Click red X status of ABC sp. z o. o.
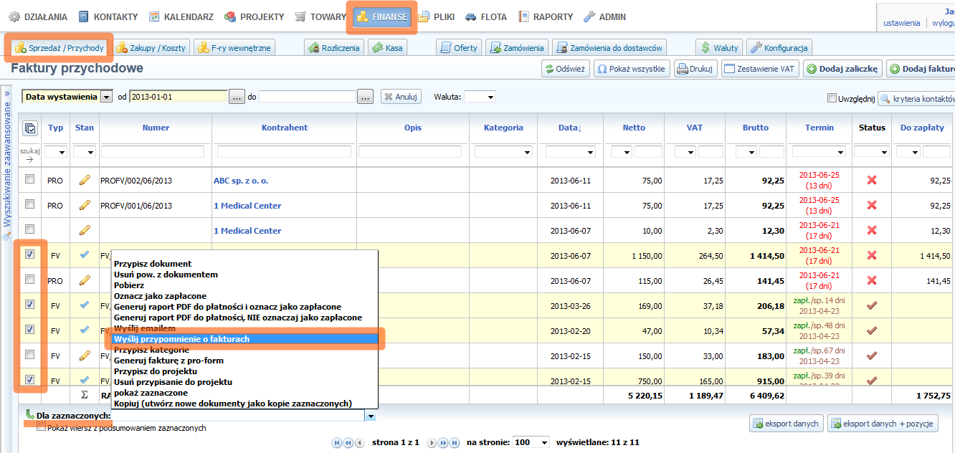955x453 pixels. 872,180
